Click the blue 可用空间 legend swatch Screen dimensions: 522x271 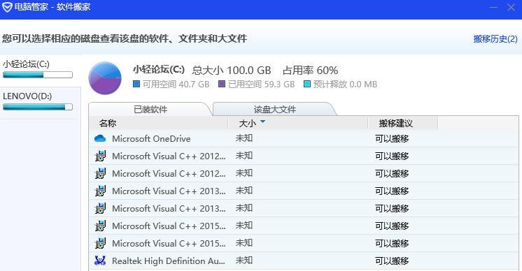[x=136, y=84]
